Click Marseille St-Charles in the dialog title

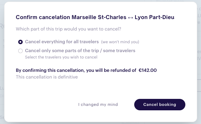[x=99, y=17]
